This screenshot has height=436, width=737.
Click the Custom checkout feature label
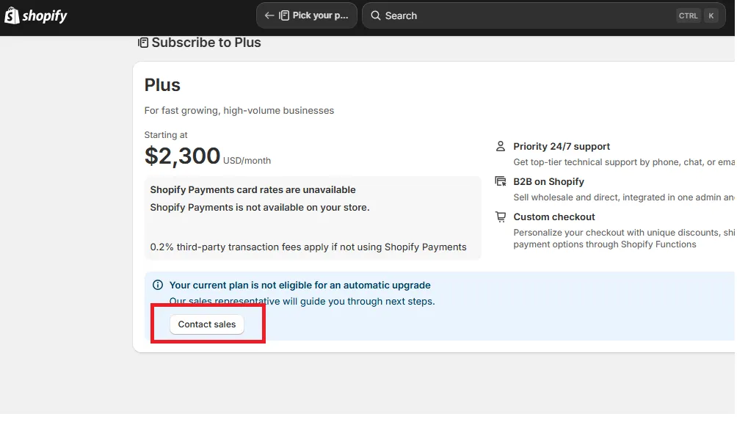(x=554, y=217)
